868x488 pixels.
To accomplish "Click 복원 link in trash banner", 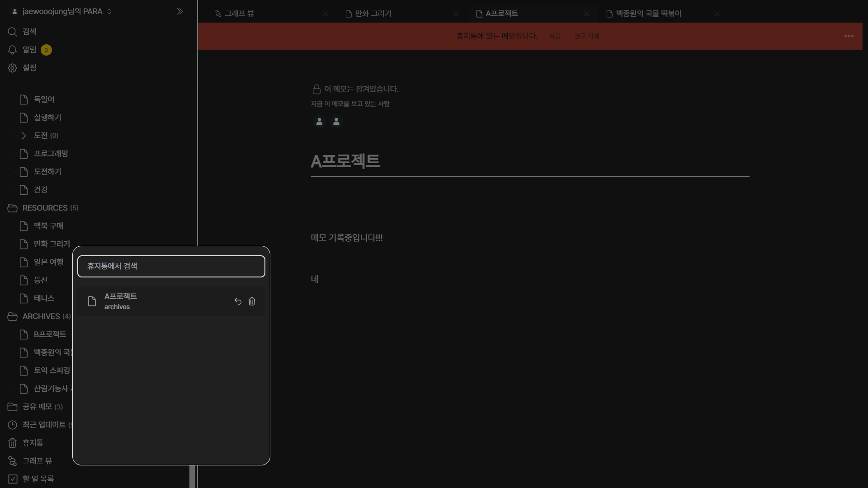I will [555, 36].
